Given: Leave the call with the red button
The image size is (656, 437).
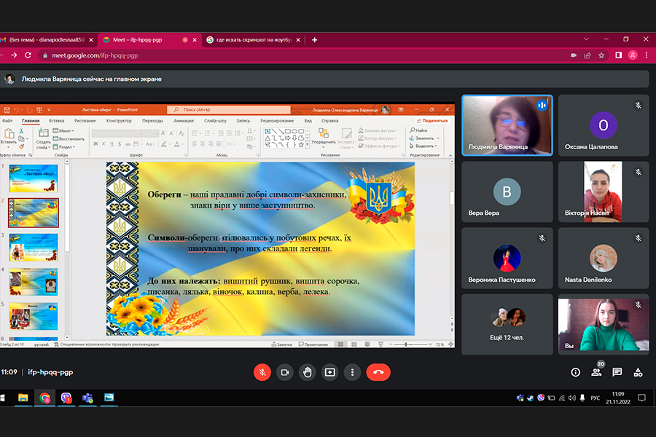Looking at the screenshot, I should (x=378, y=371).
